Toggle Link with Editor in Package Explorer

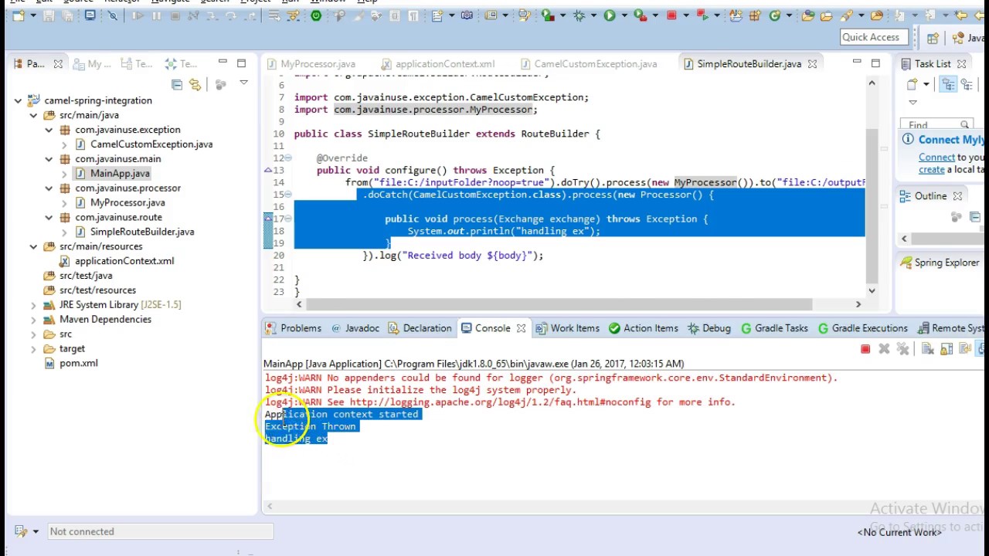[x=195, y=84]
